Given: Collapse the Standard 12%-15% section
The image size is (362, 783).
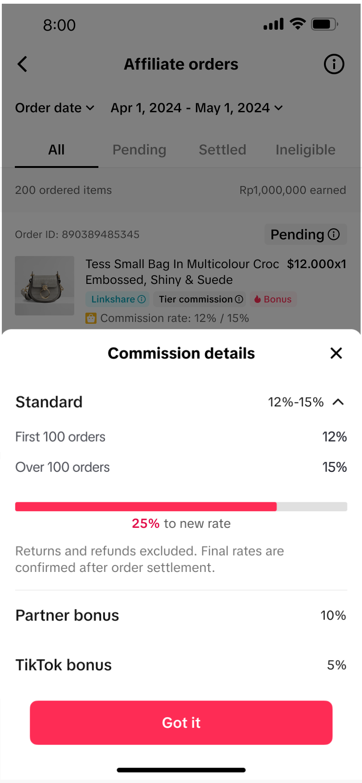Looking at the screenshot, I should [338, 402].
